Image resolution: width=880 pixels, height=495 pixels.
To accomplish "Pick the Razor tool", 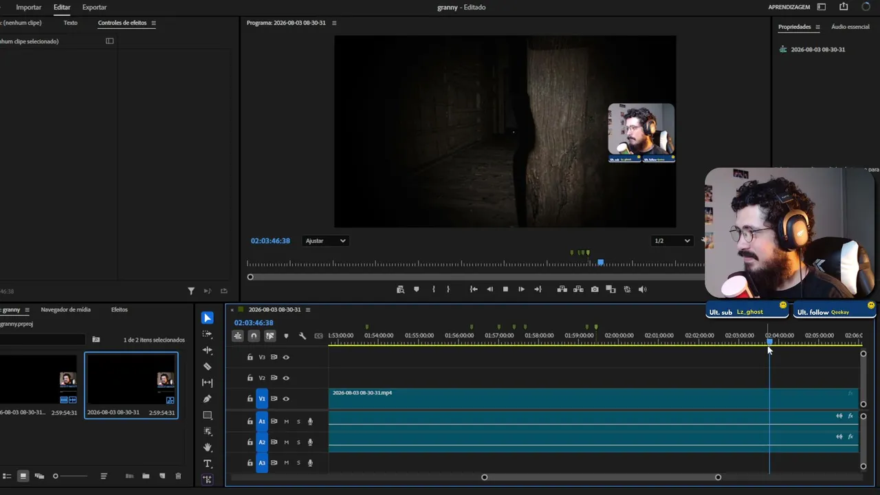I will click(207, 366).
